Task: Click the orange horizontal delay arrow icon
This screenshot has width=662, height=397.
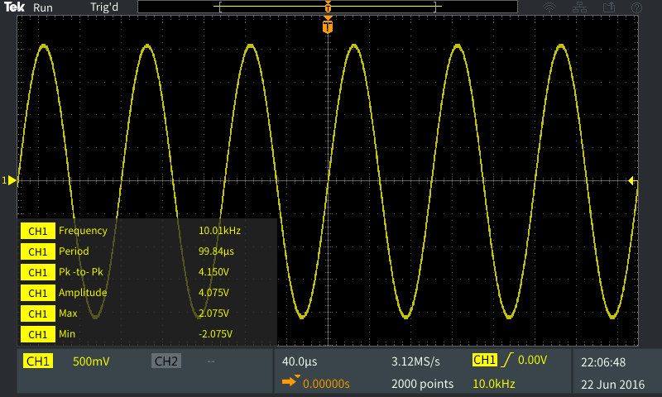Action: (290, 383)
